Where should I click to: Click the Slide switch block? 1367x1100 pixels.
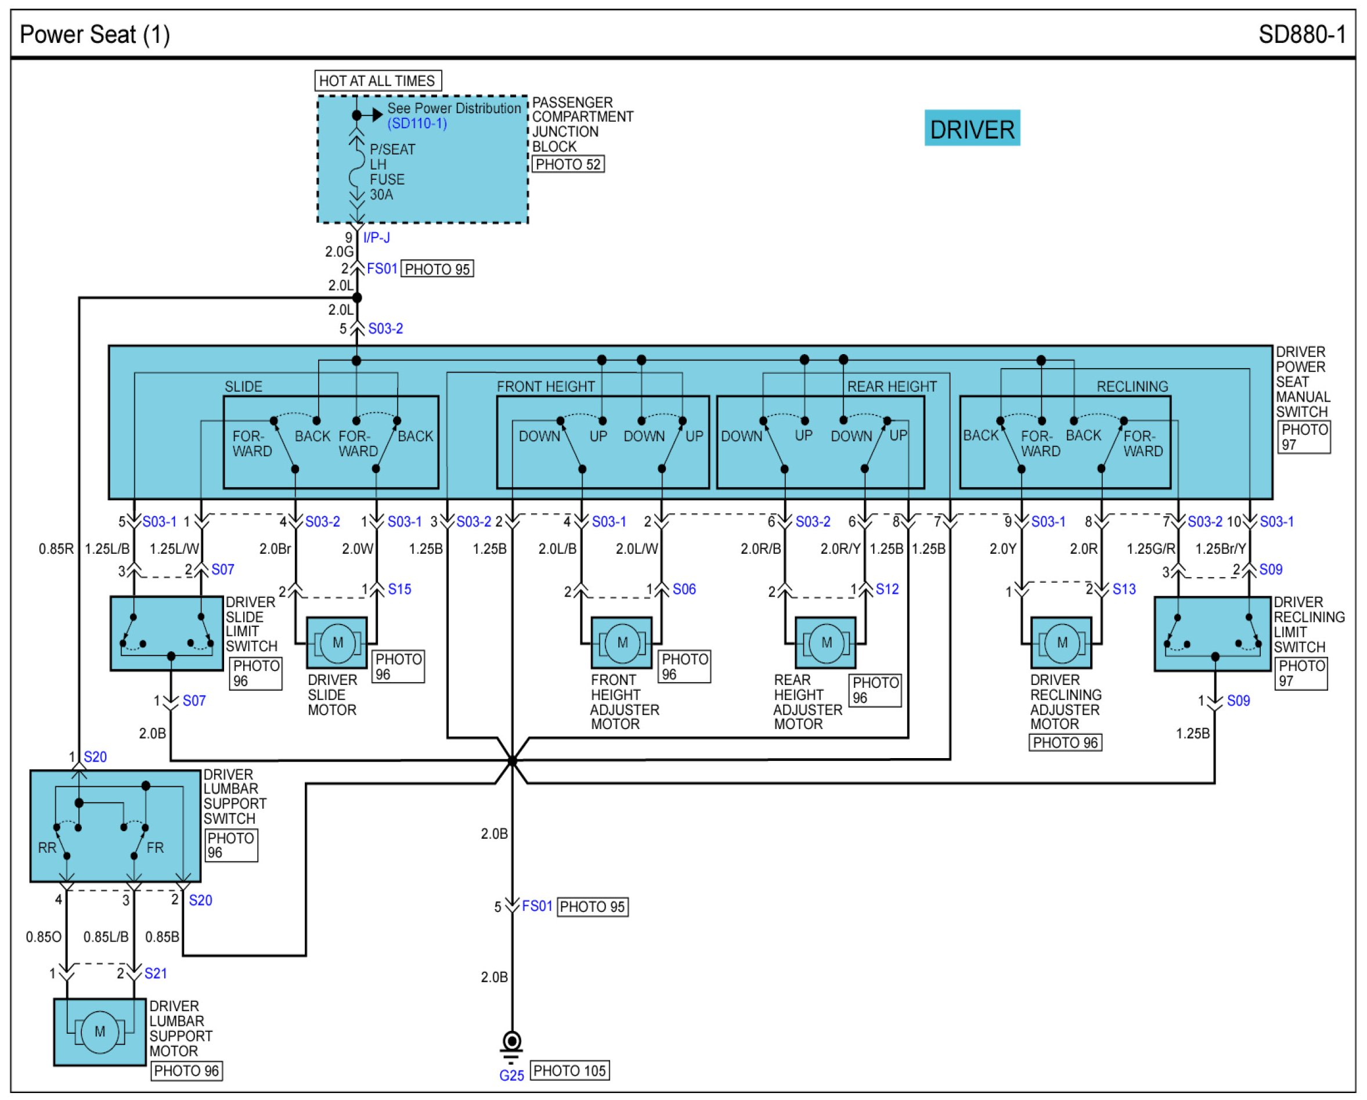coord(330,442)
